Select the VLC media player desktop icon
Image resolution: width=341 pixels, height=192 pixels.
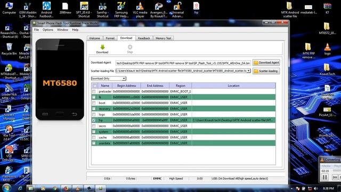[140, 10]
